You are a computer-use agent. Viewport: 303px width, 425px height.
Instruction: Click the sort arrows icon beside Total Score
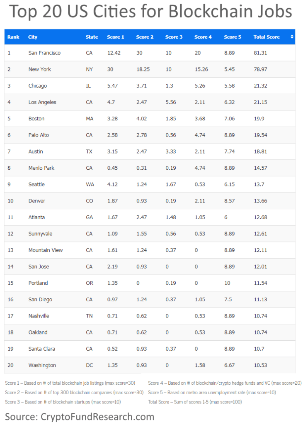click(292, 37)
